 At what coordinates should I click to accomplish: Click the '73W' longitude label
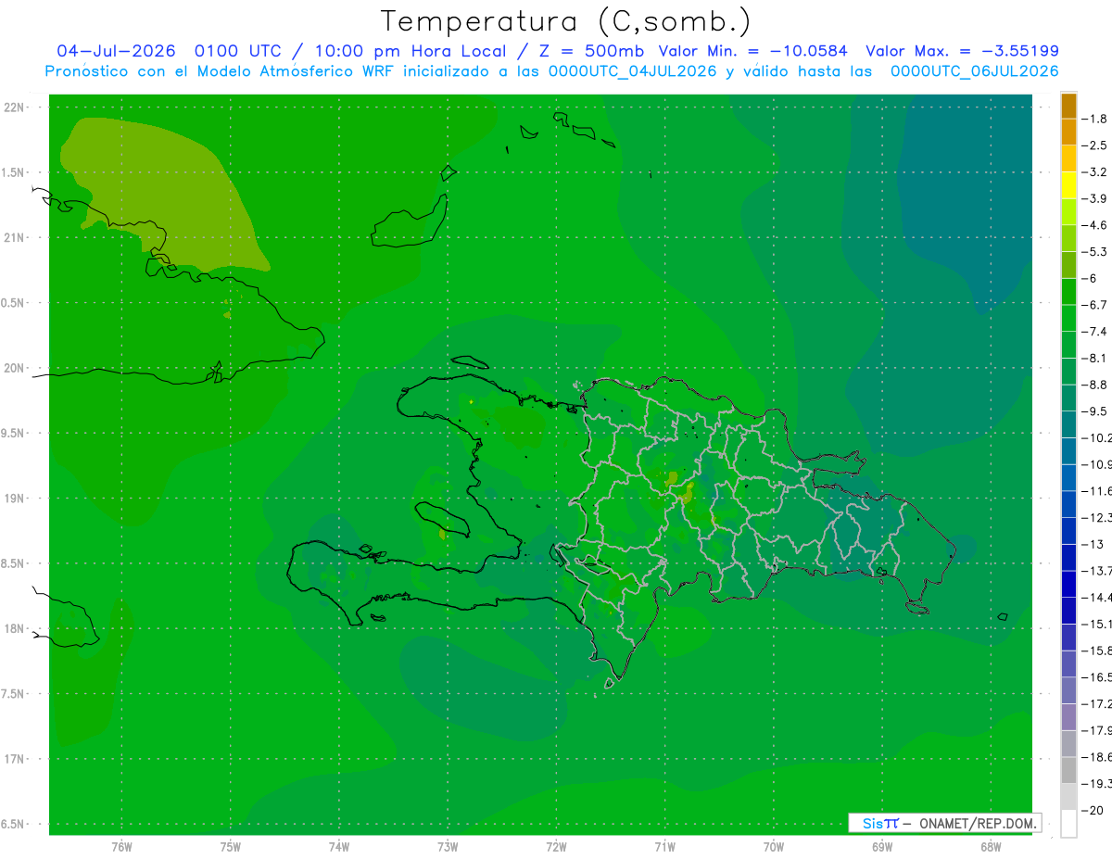[448, 846]
